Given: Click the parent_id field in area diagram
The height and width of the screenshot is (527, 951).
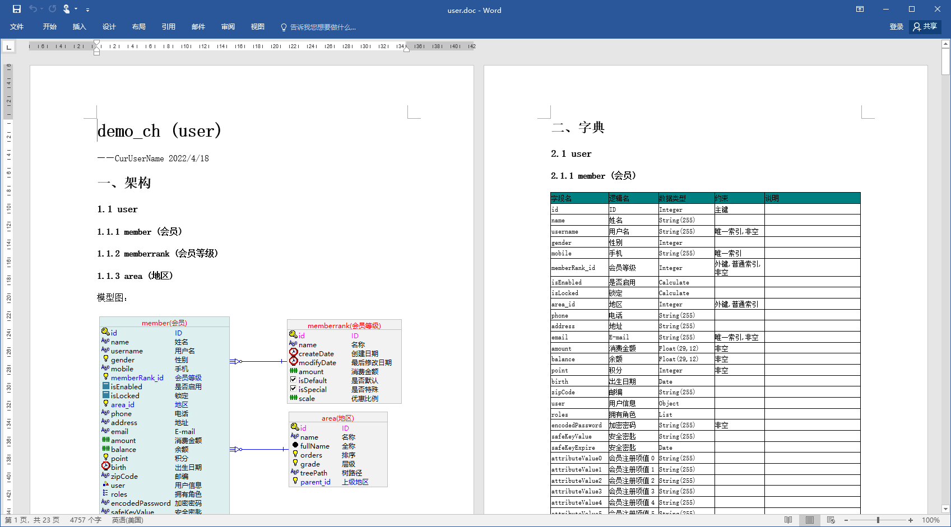Looking at the screenshot, I should click(x=316, y=482).
